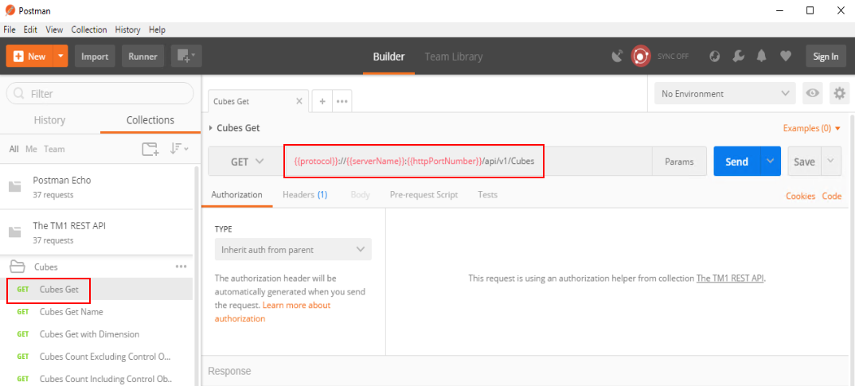Screen dimensions: 855x386
Task: Open the No Environment dropdown
Action: point(724,94)
